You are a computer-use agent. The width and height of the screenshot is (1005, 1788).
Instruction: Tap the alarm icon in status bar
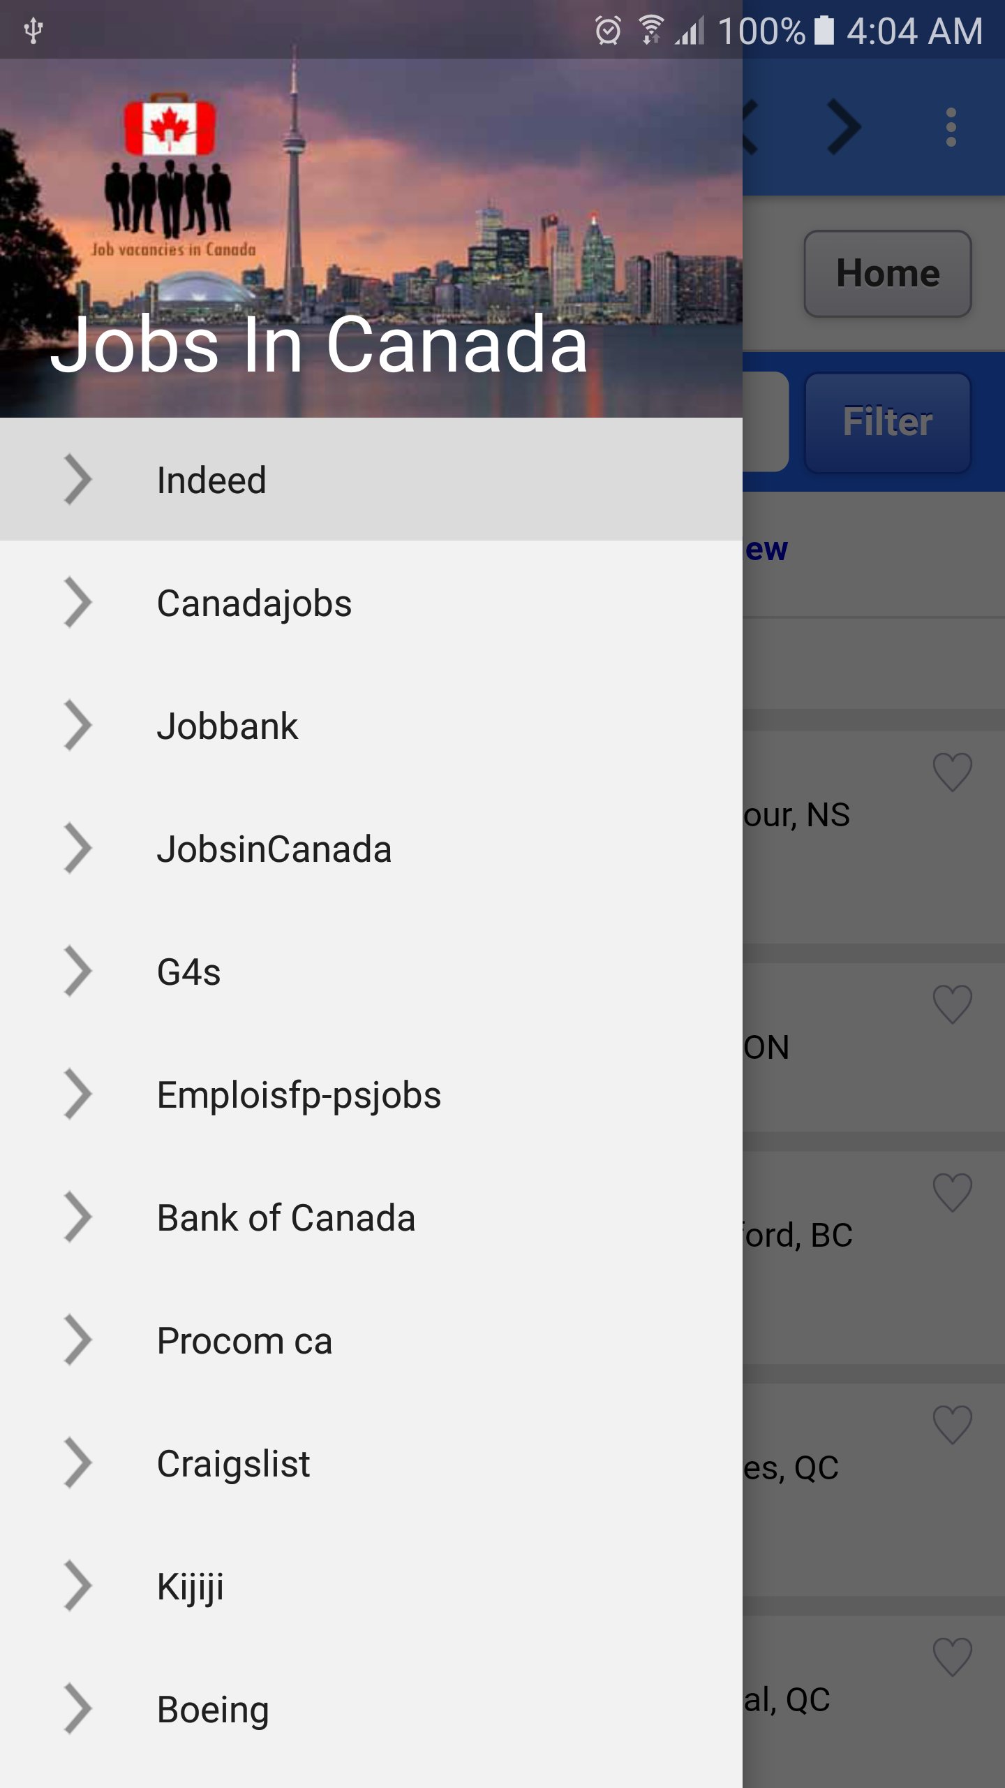tap(607, 31)
